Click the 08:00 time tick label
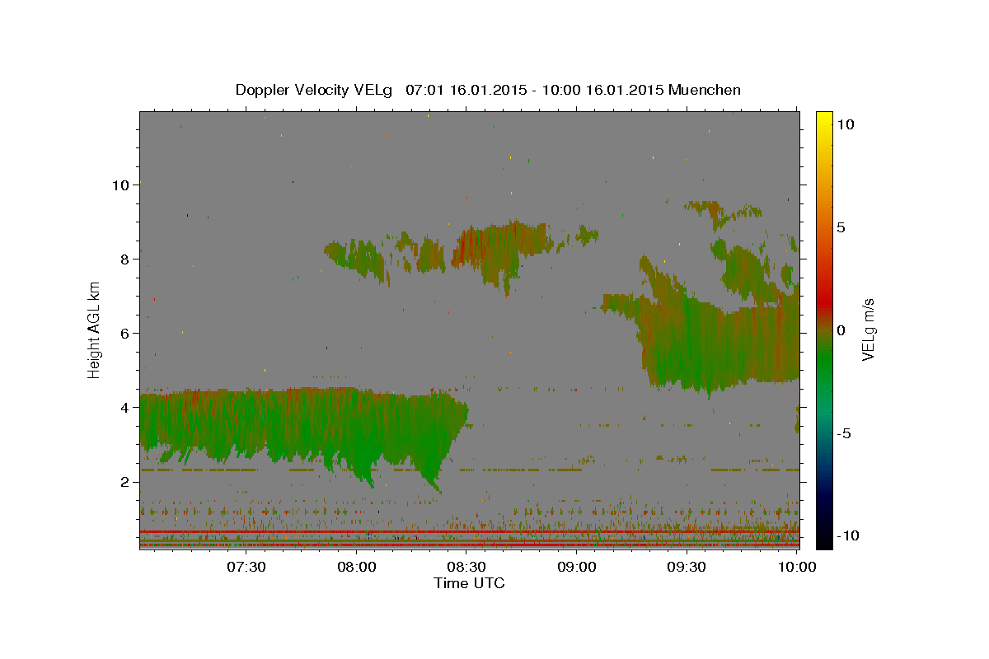989x659 pixels. (x=356, y=567)
